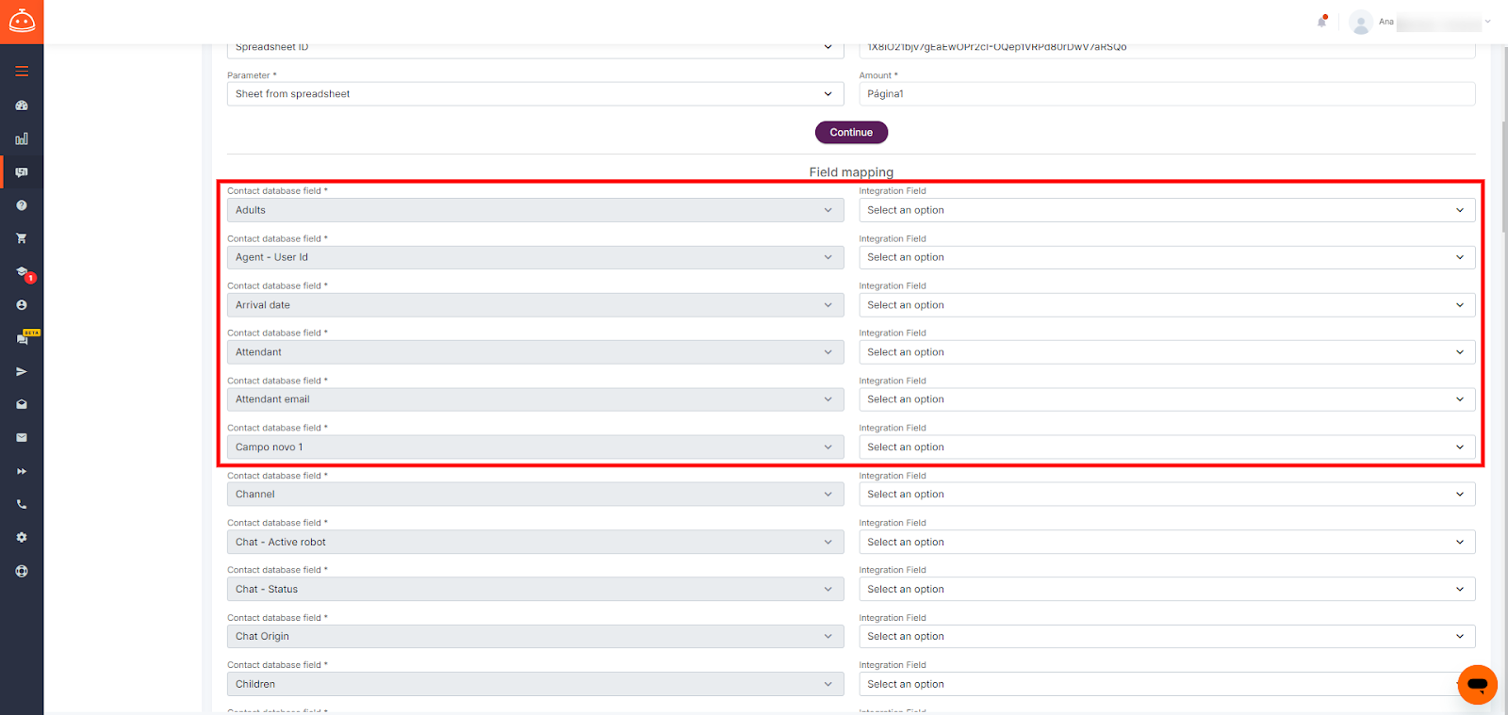Expand the Ana account menu arrow

1488,22
